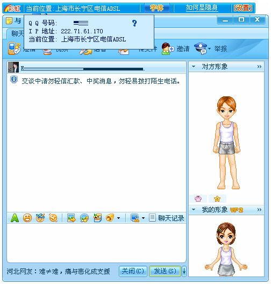Click the 关闭(C) button
The height and width of the screenshot is (284, 271).
133,271
